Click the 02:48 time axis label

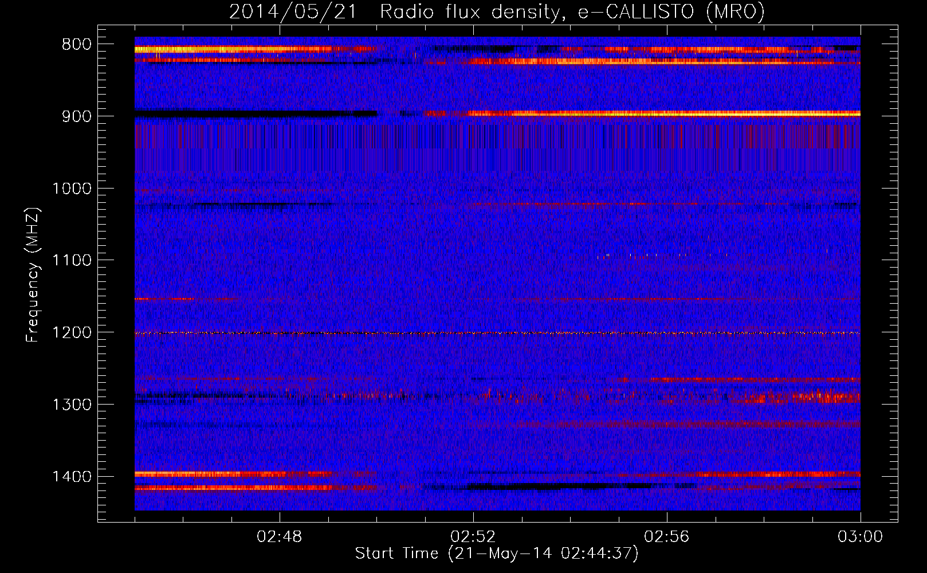pyautogui.click(x=280, y=537)
